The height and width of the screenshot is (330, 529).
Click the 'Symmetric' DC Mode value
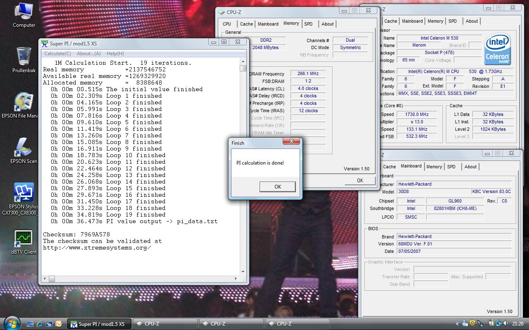tap(350, 47)
